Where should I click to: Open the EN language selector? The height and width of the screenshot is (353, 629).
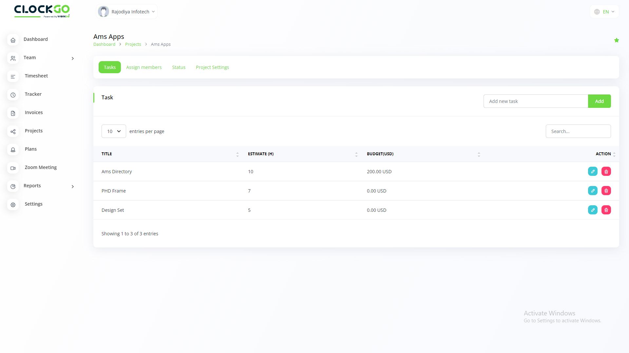point(604,12)
